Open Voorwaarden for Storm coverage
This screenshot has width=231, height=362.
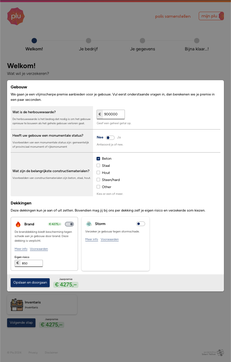coord(110,239)
